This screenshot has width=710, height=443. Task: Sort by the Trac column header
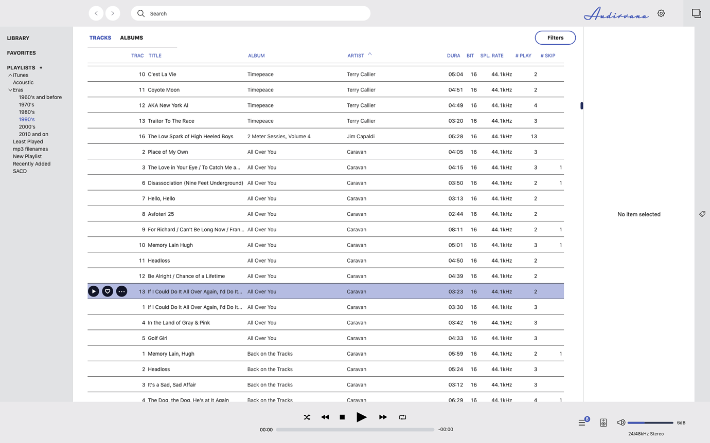137,56
